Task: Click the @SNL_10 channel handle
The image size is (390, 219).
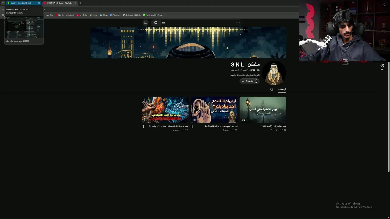Action: point(255,70)
